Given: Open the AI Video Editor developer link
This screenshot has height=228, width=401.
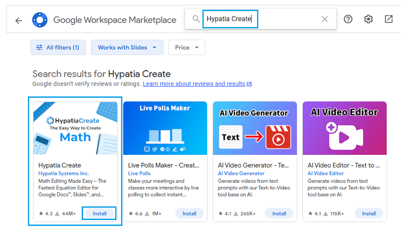Looking at the screenshot, I should click(x=325, y=173).
